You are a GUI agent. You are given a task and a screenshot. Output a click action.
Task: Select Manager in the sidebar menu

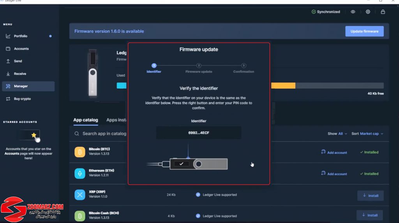pyautogui.click(x=28, y=86)
